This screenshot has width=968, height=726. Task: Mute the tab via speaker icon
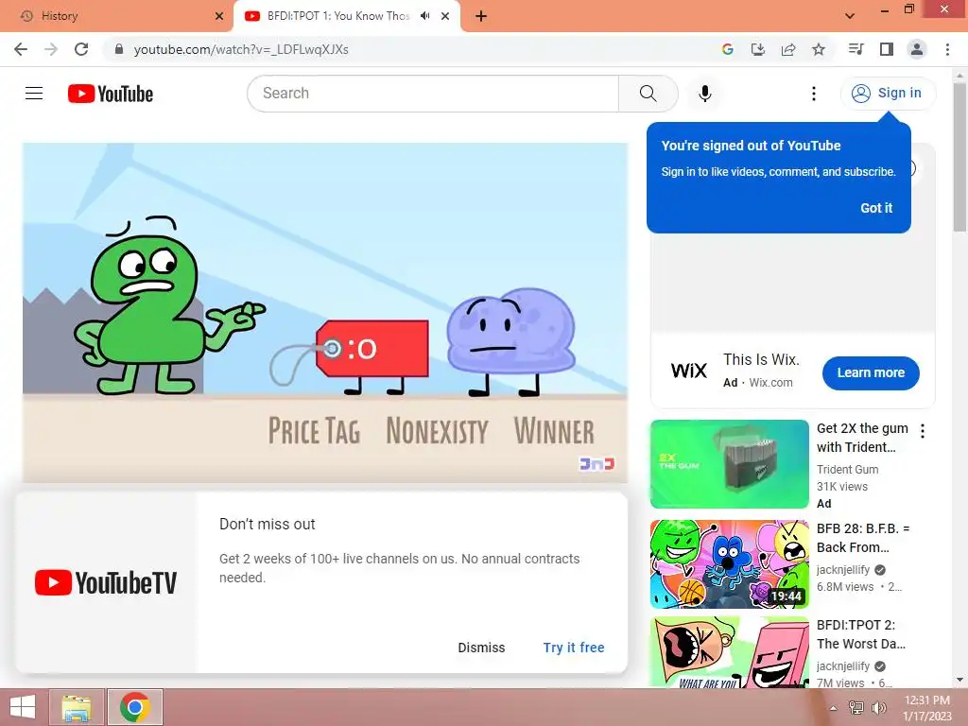424,16
